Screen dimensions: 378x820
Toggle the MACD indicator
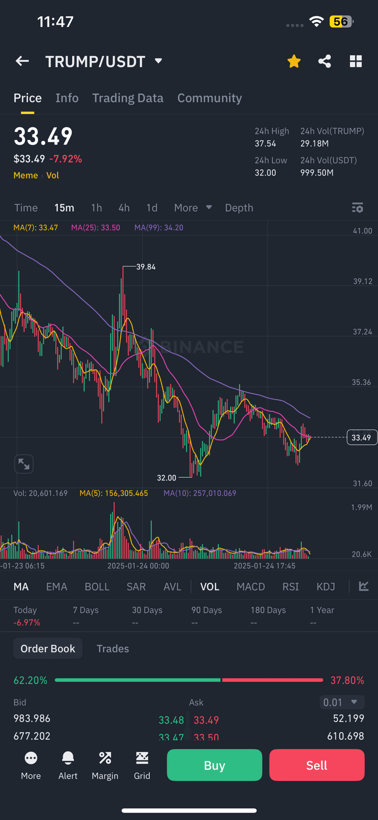pyautogui.click(x=251, y=587)
